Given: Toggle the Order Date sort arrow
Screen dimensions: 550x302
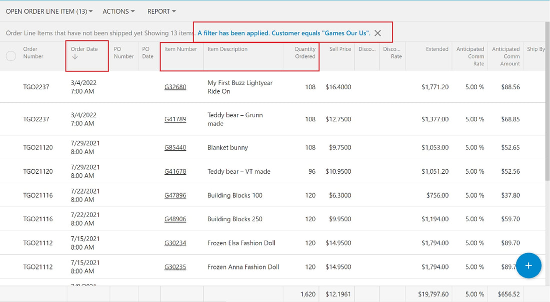Looking at the screenshot, I should [74, 57].
